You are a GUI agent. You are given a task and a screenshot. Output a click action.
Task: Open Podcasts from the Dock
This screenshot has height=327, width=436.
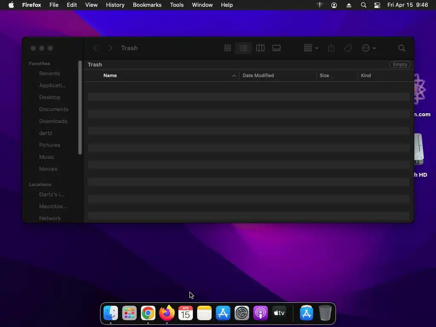[x=261, y=313]
